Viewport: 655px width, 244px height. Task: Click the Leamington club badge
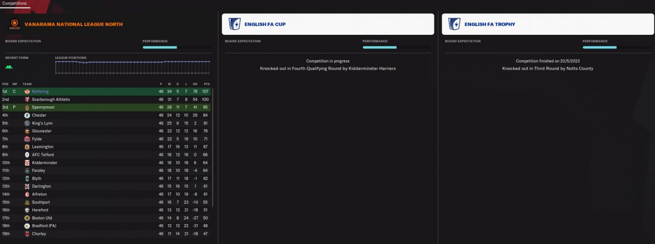tap(27, 147)
